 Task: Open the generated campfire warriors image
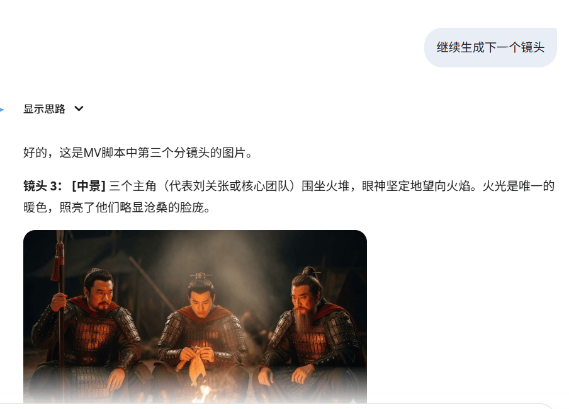(195, 316)
